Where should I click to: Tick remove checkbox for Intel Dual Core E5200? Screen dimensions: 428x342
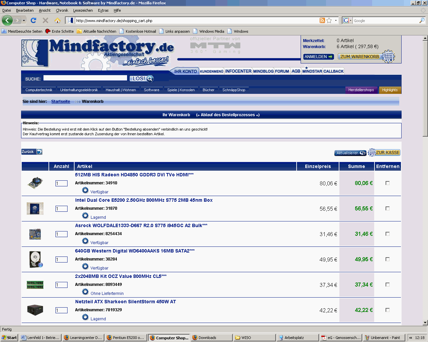point(388,208)
